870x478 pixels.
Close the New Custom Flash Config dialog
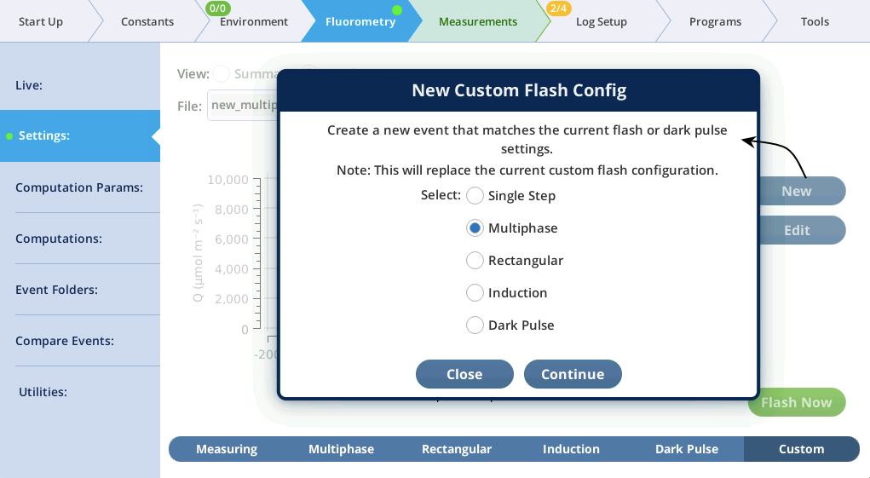[464, 374]
